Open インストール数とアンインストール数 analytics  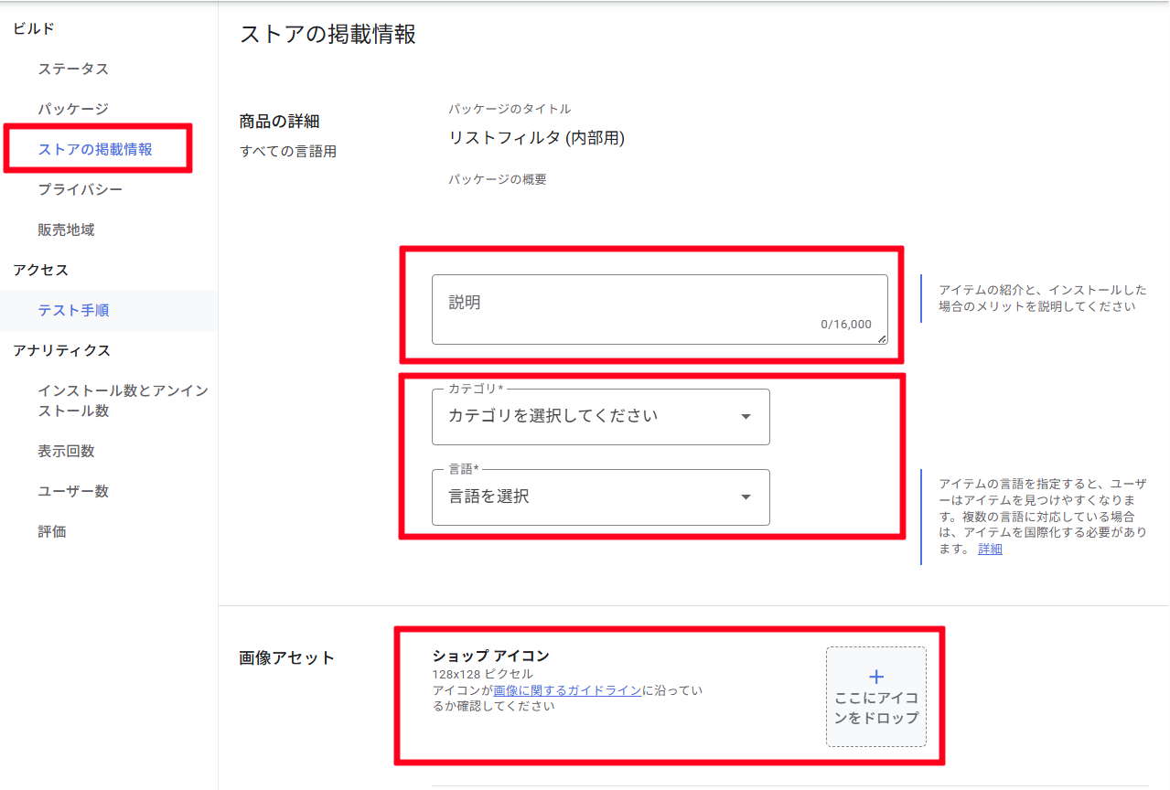pos(123,400)
